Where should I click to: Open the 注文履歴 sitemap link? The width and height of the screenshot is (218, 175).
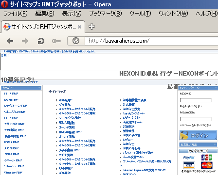click(x=129, y=105)
